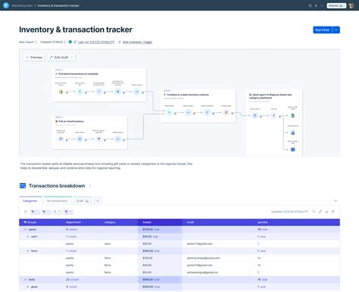Click the 23 count cell in tools row
This screenshot has height=292, width=359.
(x=73, y=280)
